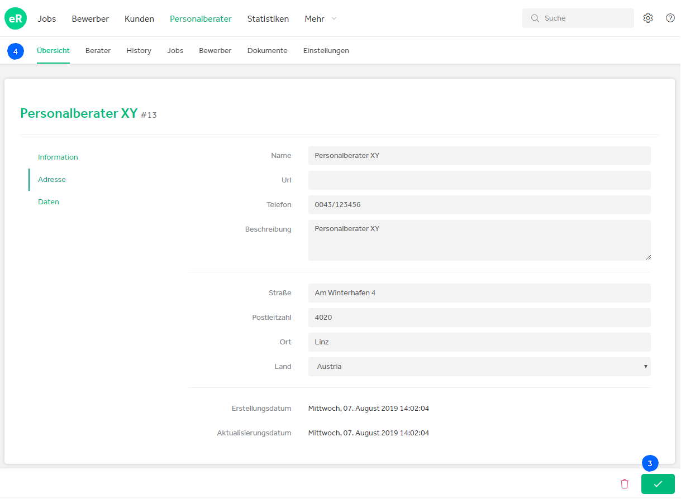
Task: Click the eR logo icon
Action: (16, 18)
